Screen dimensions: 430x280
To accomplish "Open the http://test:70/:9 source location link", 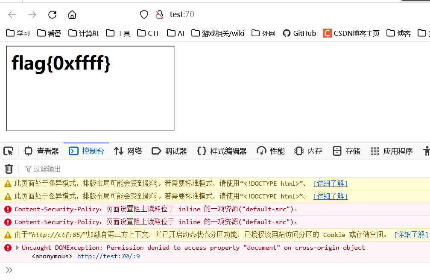I will coord(108,256).
